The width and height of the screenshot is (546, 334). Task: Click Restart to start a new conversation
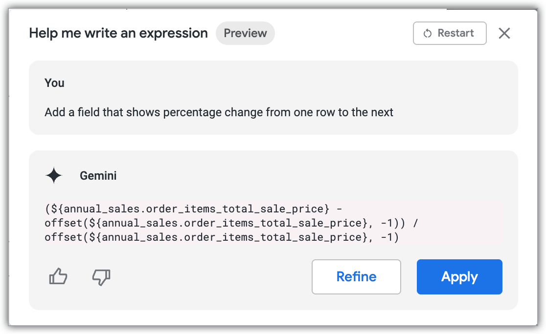click(449, 33)
